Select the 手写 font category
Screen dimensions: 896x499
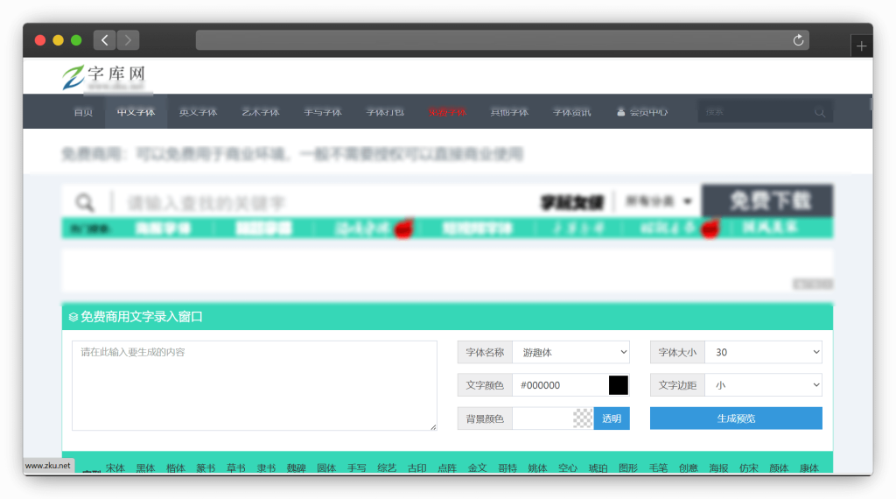pos(357,467)
